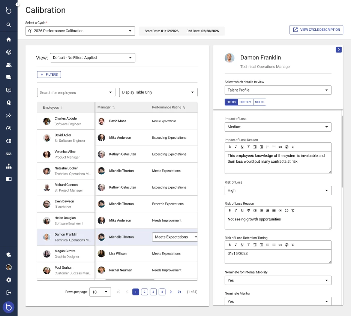351x316 pixels.
Task: Go to page 3 of the employee table
Action: pos(153,292)
